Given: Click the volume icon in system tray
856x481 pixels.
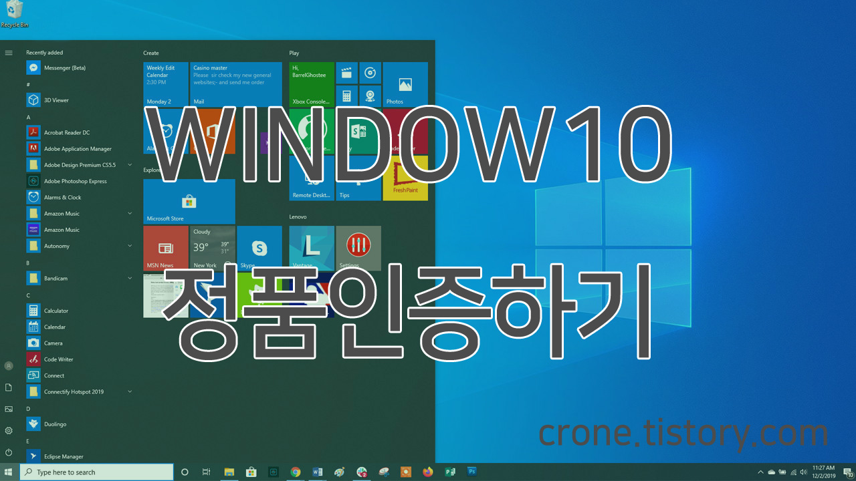Looking at the screenshot, I should pyautogui.click(x=803, y=472).
